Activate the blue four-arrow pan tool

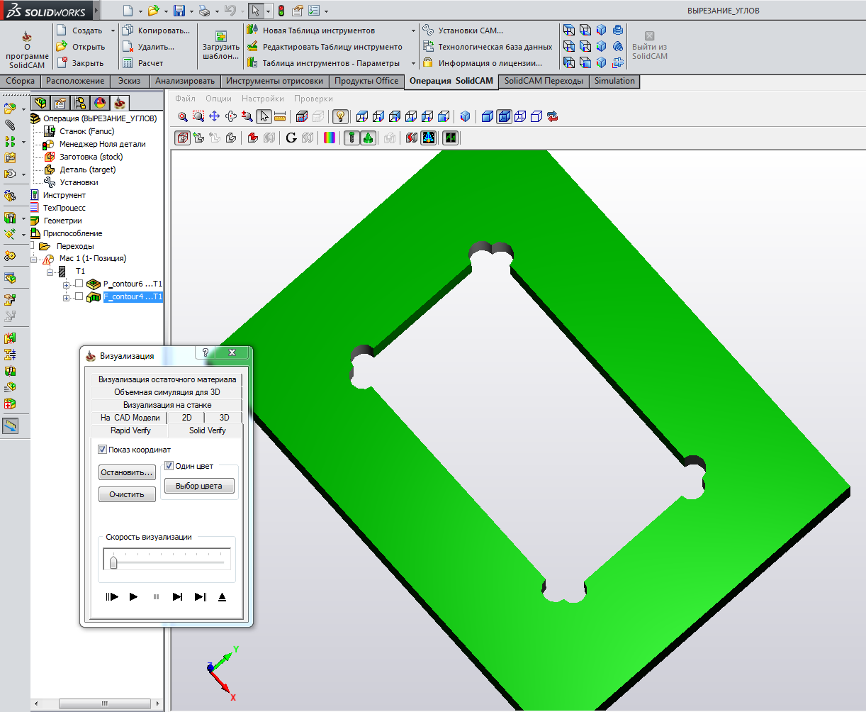point(214,116)
